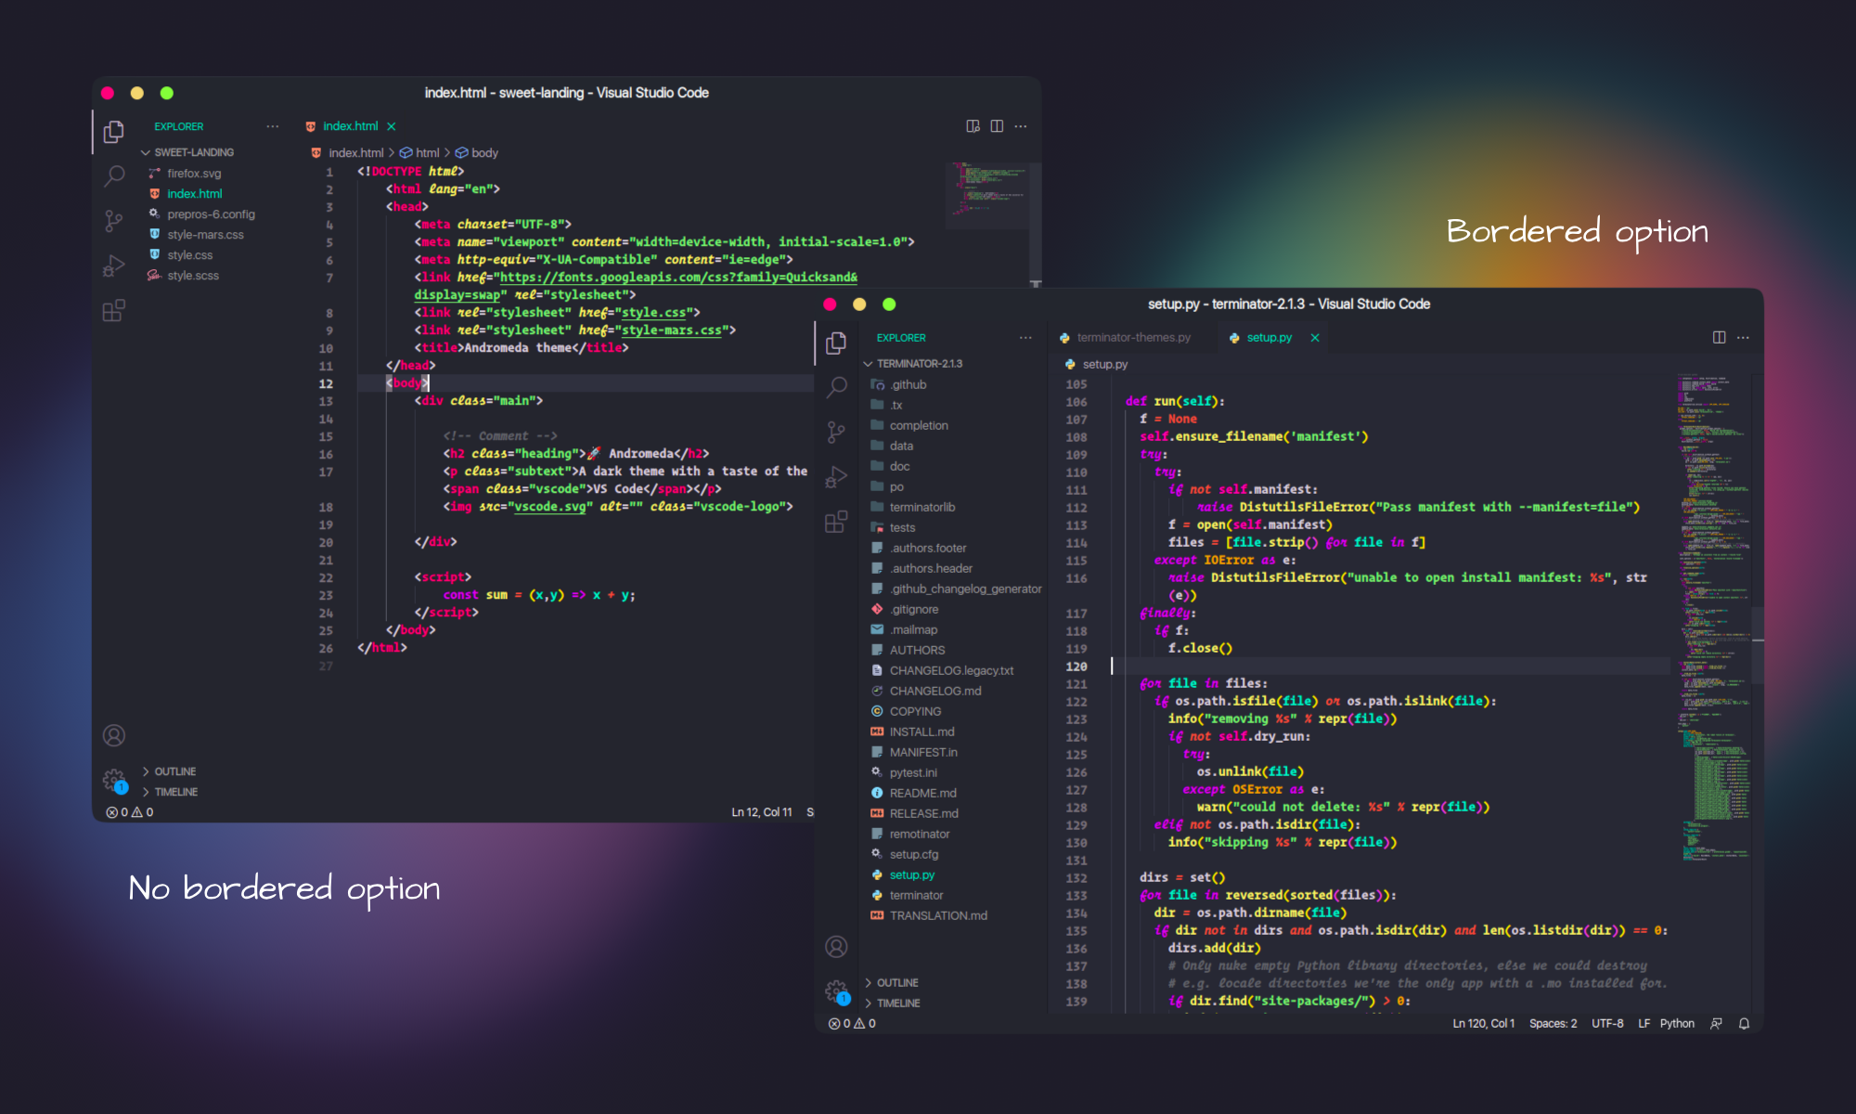
Task: Split editor in terminator window
Action: tap(1719, 337)
